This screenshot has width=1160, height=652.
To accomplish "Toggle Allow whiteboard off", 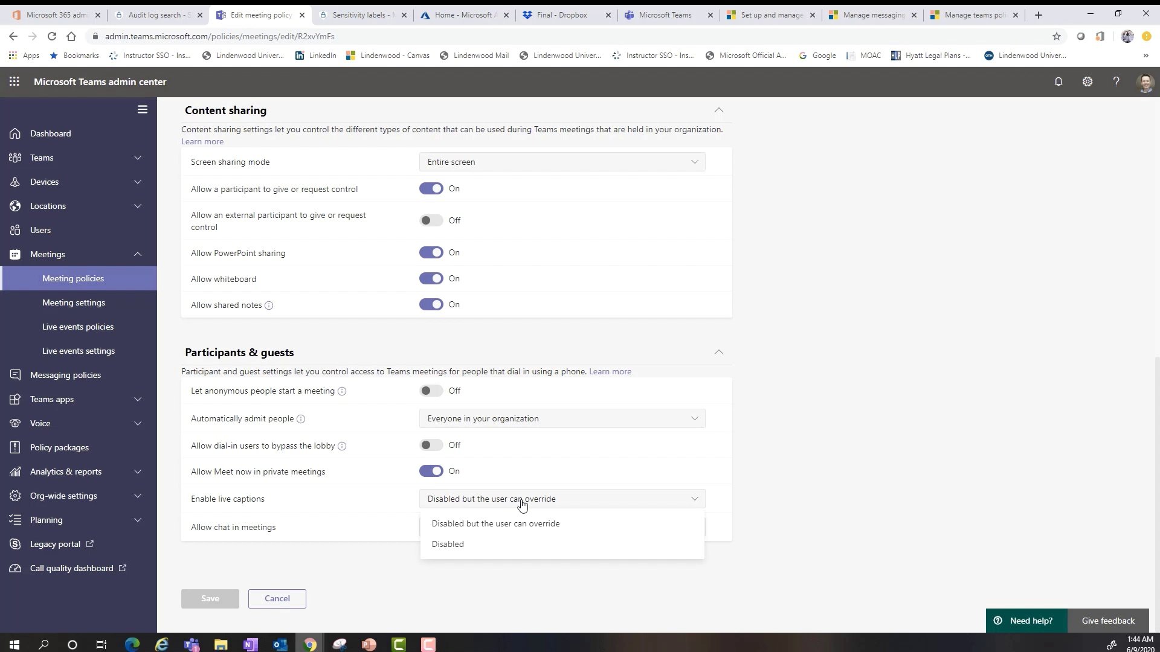I will 431,279.
